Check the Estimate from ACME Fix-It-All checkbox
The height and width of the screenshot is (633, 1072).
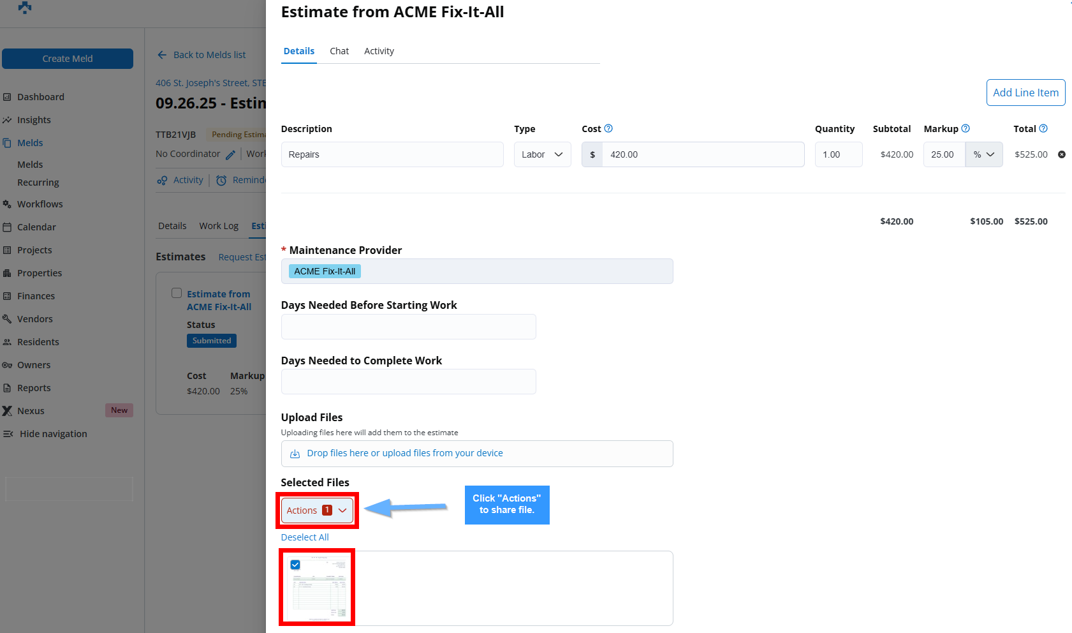177,293
